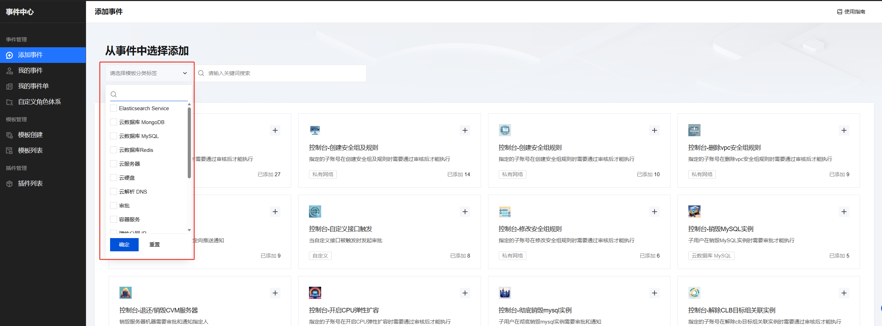The image size is (882, 326).
Task: Click the 控制台-创建安全组及规则 title
Action: click(343, 148)
